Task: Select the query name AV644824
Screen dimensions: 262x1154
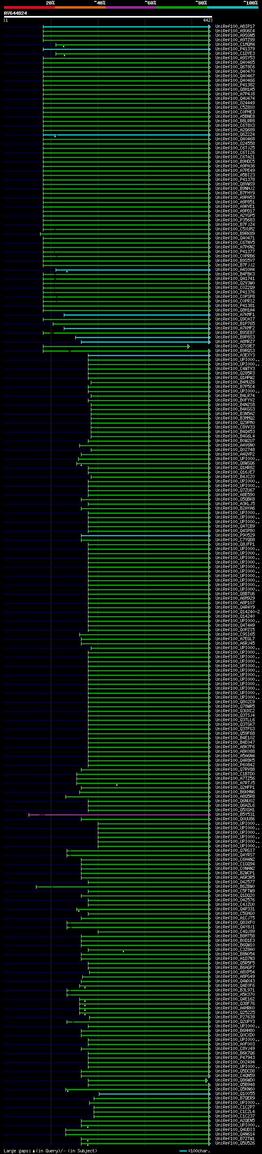Action: [15, 14]
